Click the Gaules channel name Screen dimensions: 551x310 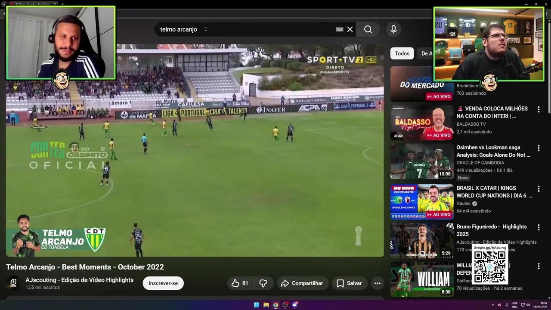[464, 203]
